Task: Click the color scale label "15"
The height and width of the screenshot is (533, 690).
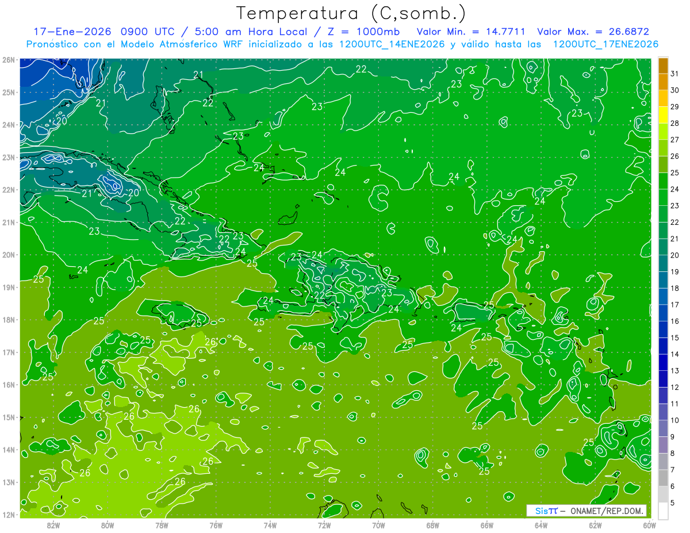Action: [674, 338]
